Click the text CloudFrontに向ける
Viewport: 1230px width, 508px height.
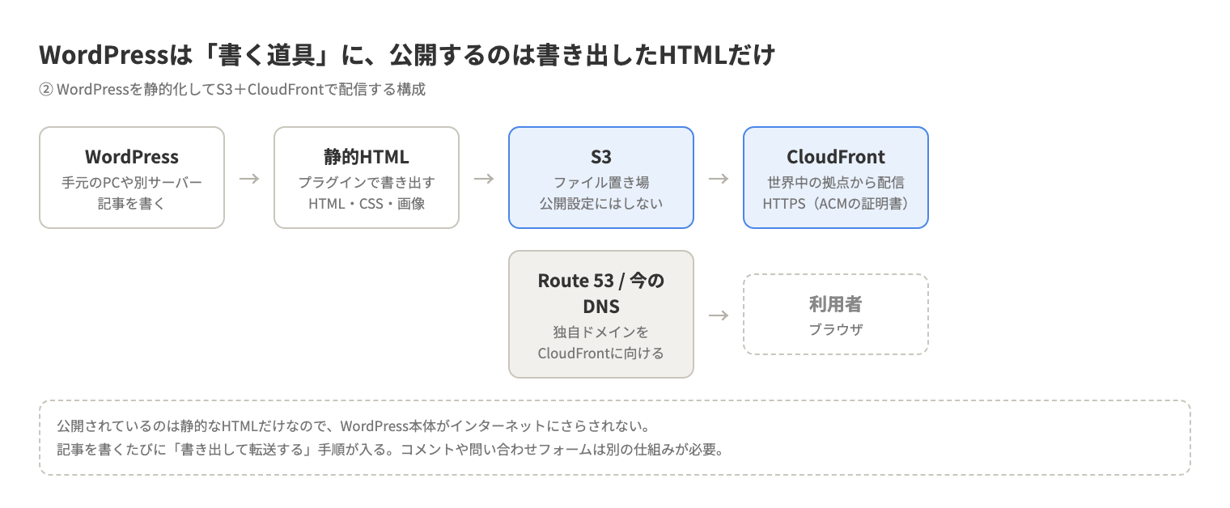601,353
